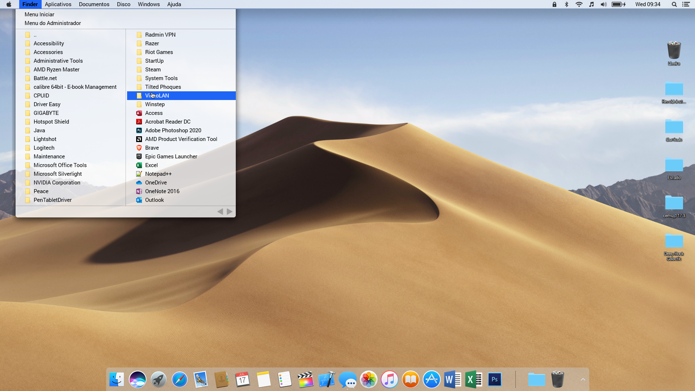695x391 pixels.
Task: Launch Photoshop from the dock
Action: [495, 379]
